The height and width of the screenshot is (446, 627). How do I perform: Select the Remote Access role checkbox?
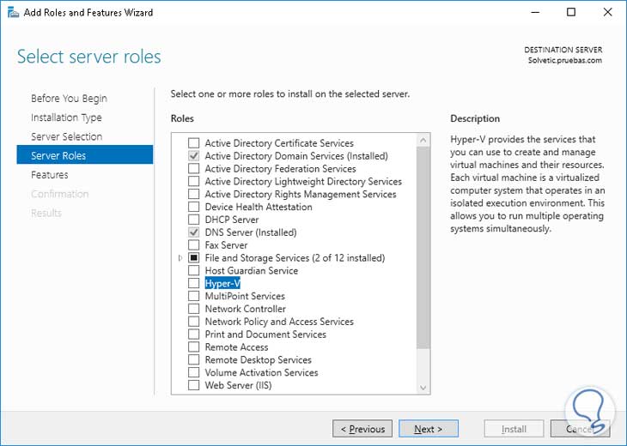pos(194,347)
